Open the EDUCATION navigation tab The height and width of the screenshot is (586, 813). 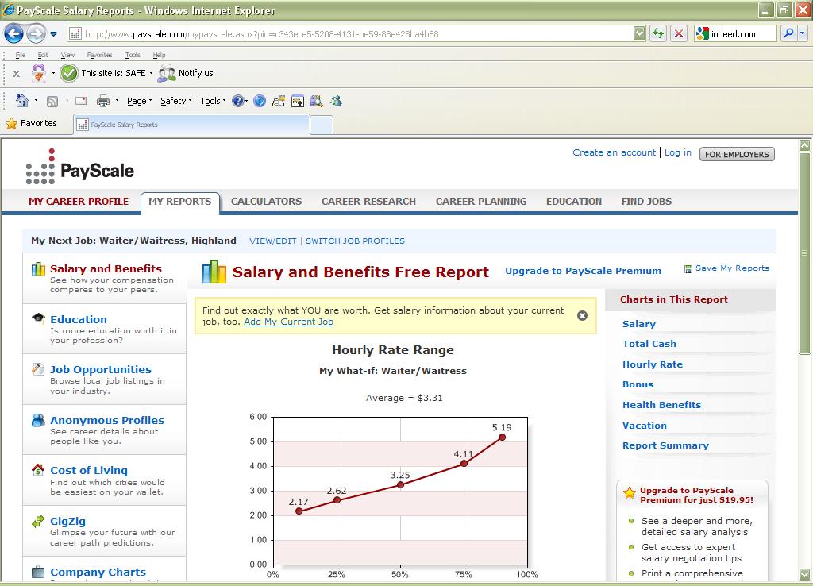click(574, 201)
